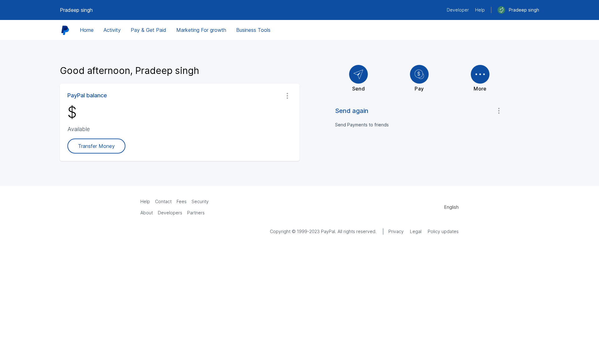599x337 pixels.
Task: Open the Legal link
Action: 416,232
